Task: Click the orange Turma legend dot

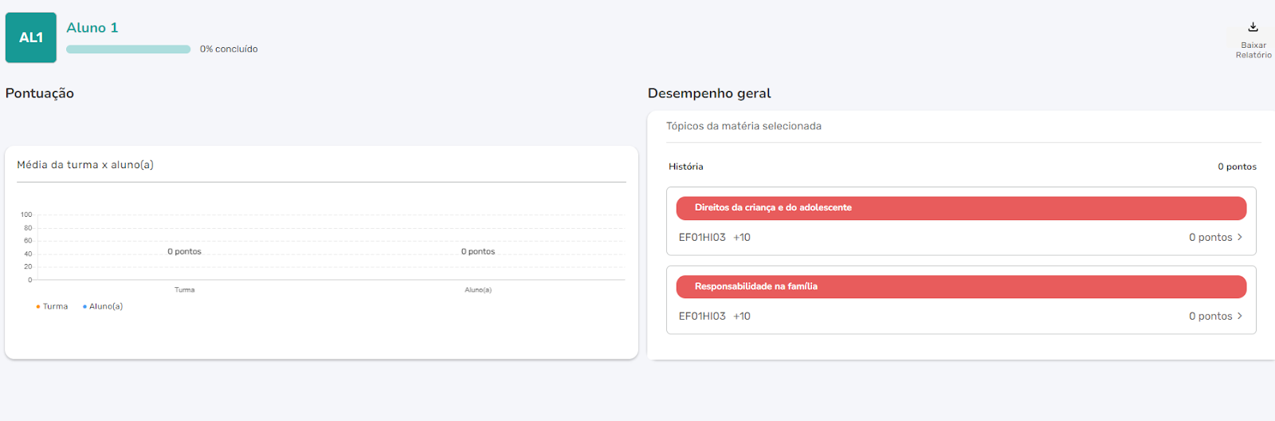Action: point(37,307)
